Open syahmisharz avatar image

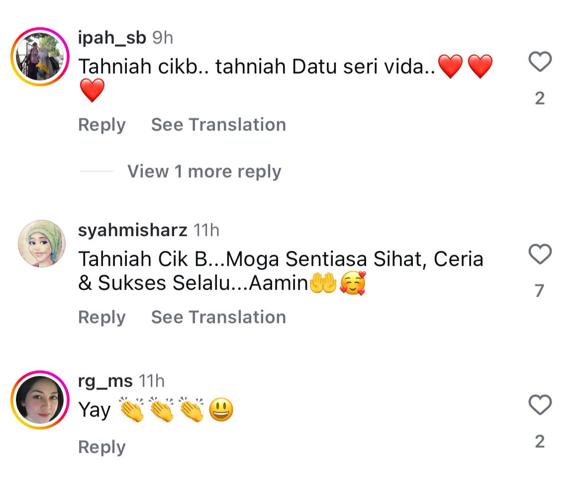(x=41, y=243)
